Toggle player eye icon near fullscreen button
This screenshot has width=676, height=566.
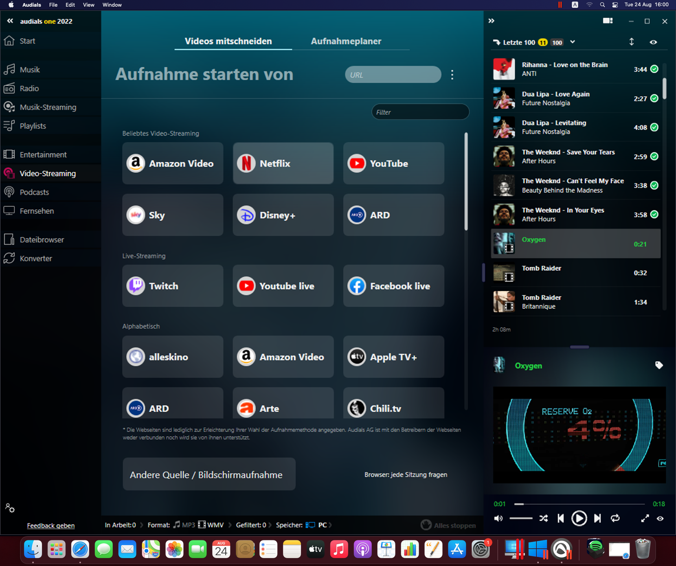(660, 519)
